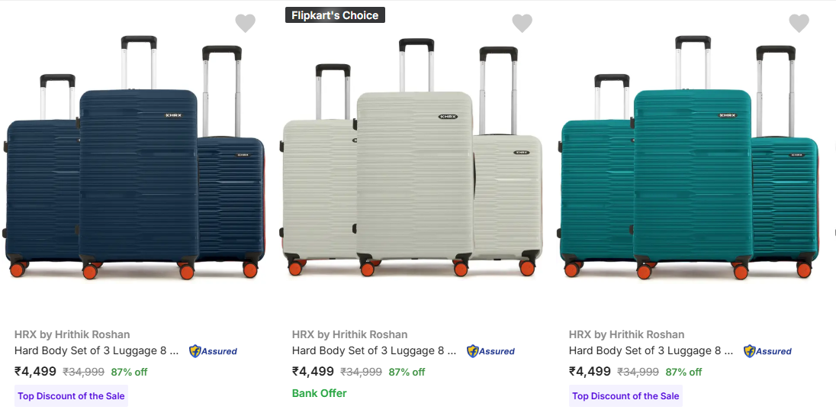The height and width of the screenshot is (413, 836).
Task: Click Assured badge on white luggage listing
Action: [x=491, y=351]
